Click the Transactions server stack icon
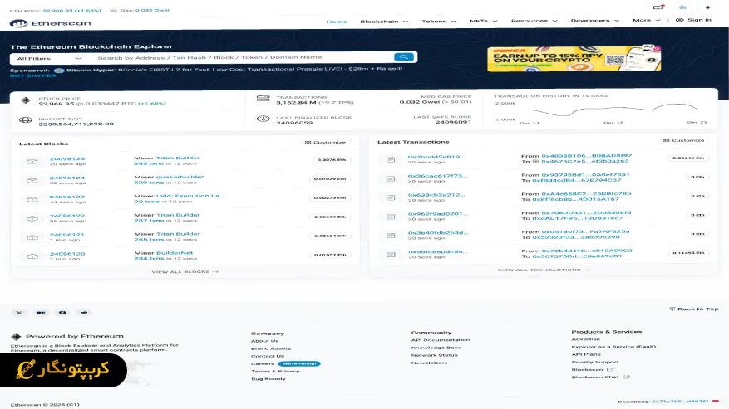 click(x=264, y=99)
